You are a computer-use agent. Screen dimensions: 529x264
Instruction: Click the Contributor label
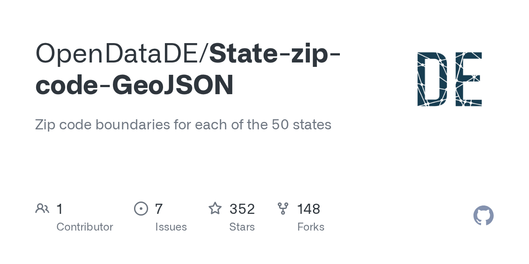[x=85, y=227]
